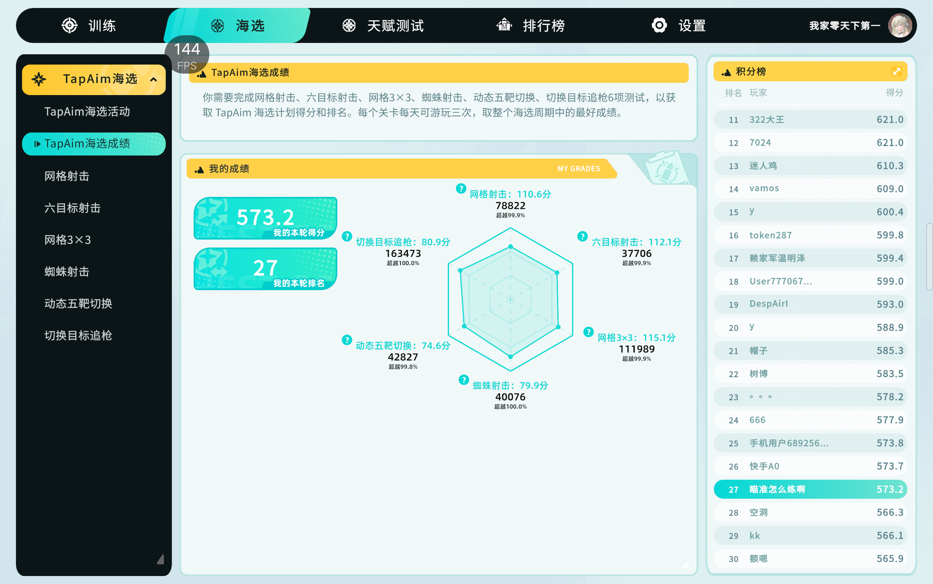
Task: Open the 排行榜 leaderboard tab
Action: pyautogui.click(x=530, y=25)
